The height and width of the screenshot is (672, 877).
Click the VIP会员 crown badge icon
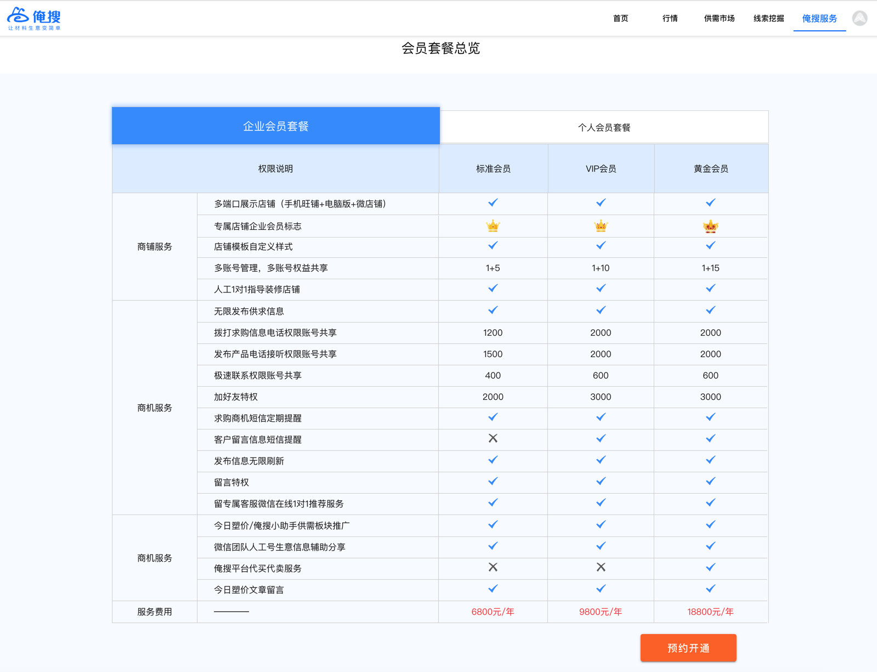pyautogui.click(x=601, y=226)
